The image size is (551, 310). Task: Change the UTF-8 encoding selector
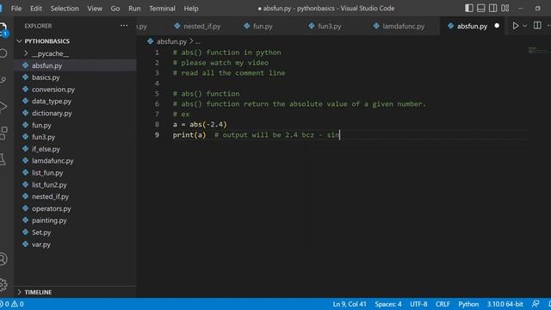click(x=418, y=304)
